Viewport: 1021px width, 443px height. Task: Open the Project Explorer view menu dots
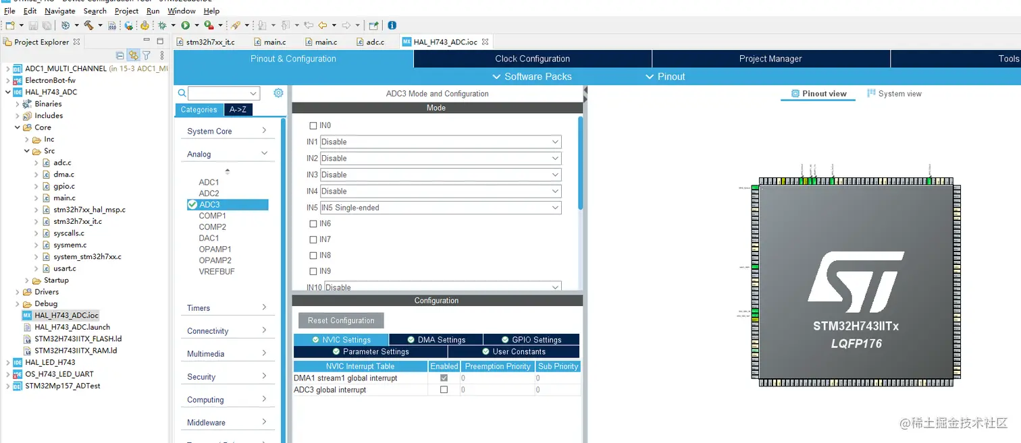(x=162, y=55)
